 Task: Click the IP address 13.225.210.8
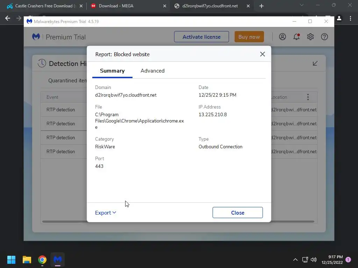(213, 114)
